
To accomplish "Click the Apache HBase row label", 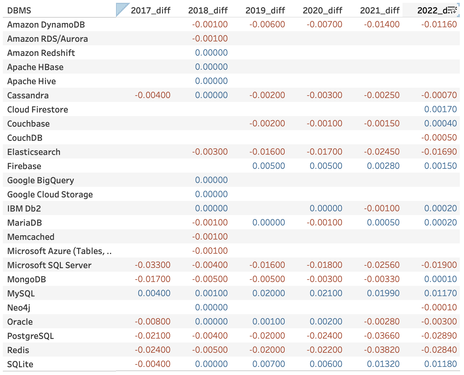I will coord(35,67).
